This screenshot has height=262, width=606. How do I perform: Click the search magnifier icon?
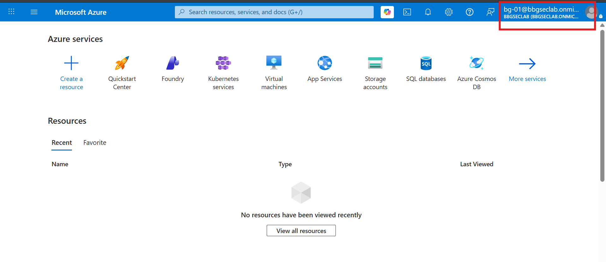click(181, 12)
